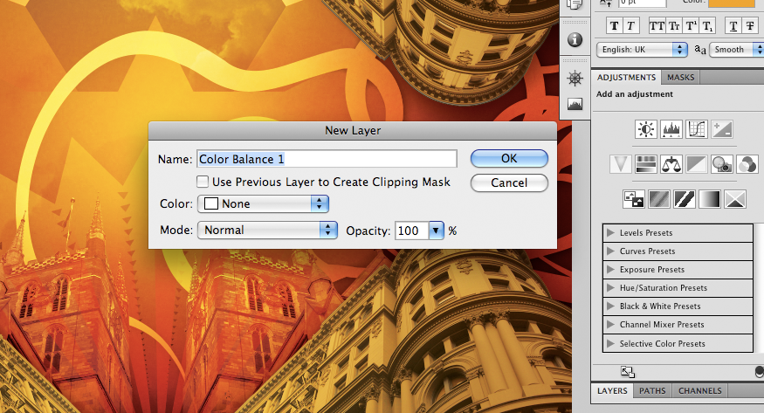This screenshot has height=413, width=764.
Task: Switch to the Masks tab
Action: [681, 78]
